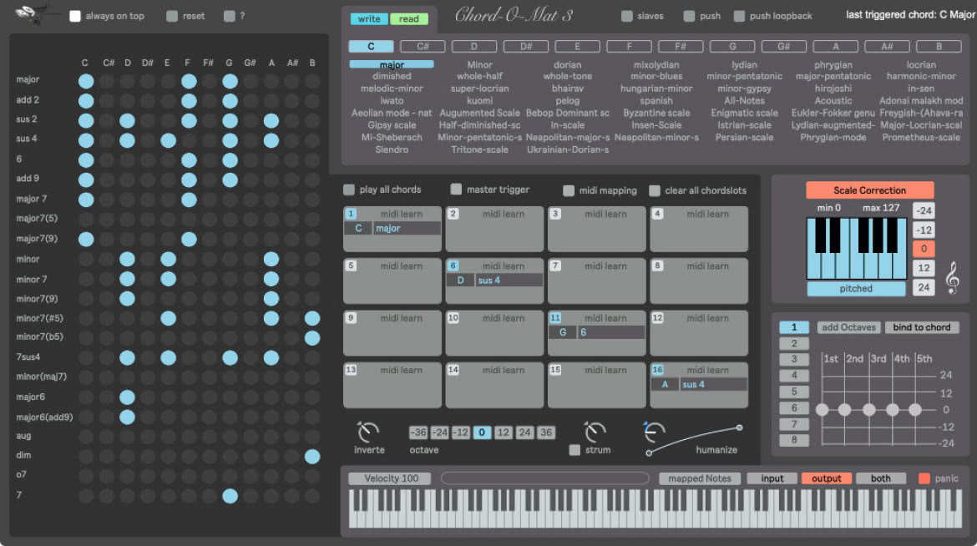Viewport: 977px width, 546px height.
Task: Select input for mapped notes
Action: [x=772, y=478]
